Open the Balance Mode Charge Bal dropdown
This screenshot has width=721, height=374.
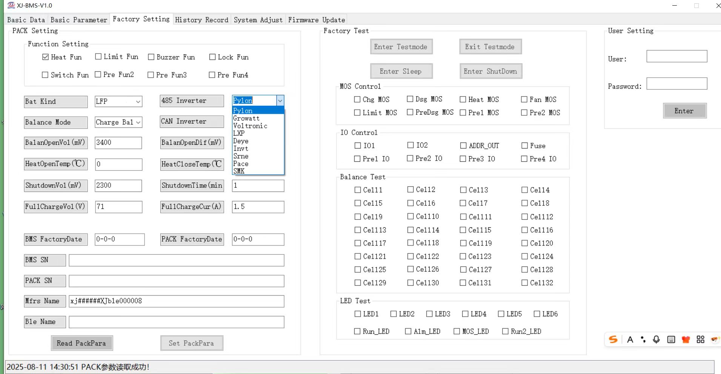click(118, 122)
